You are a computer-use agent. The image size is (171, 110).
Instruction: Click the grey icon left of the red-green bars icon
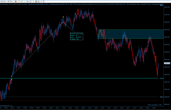point(33,2)
